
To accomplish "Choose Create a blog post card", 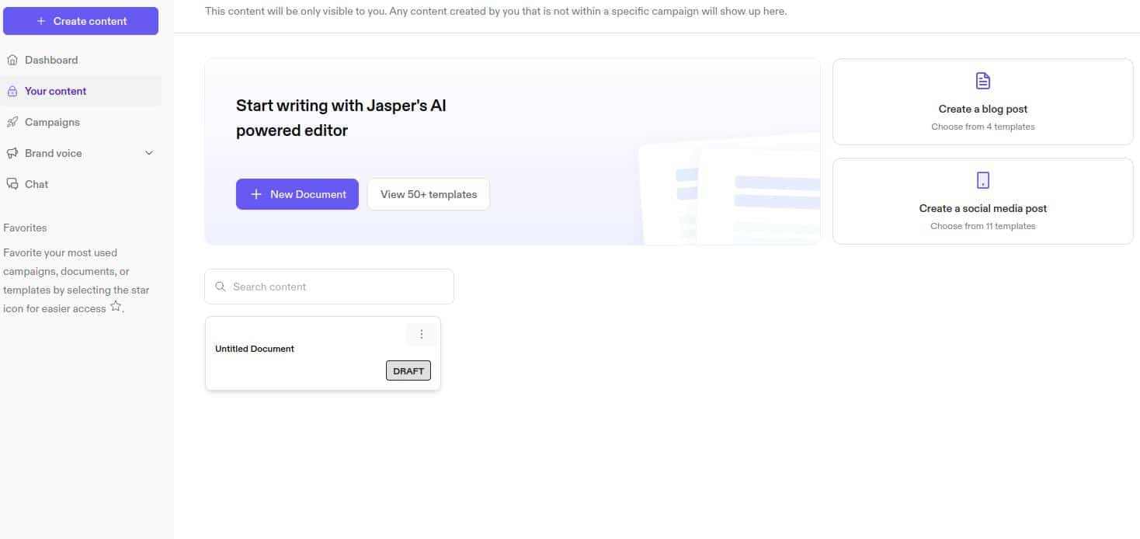I will pyautogui.click(x=983, y=102).
